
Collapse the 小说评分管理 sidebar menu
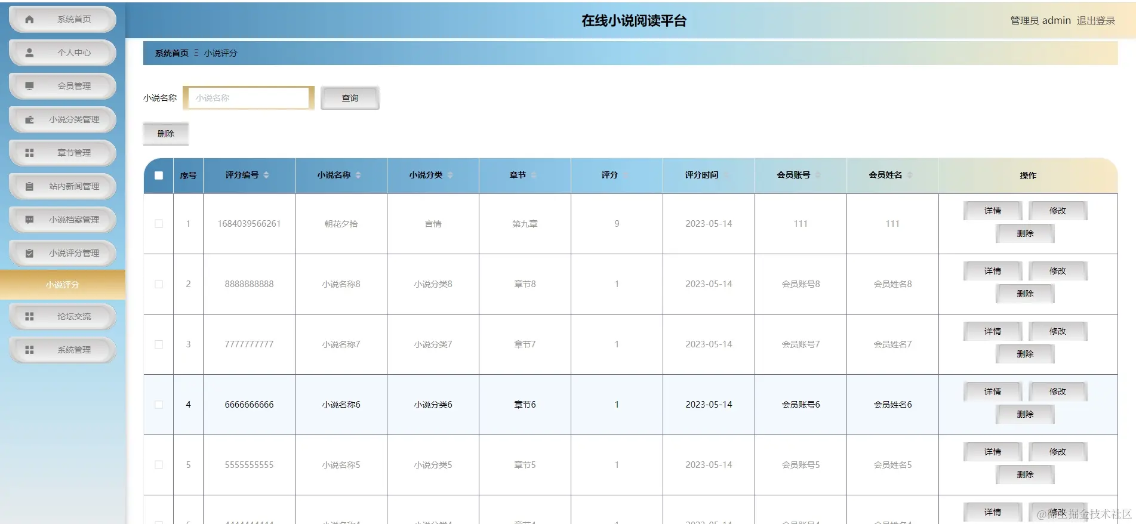pyautogui.click(x=63, y=253)
